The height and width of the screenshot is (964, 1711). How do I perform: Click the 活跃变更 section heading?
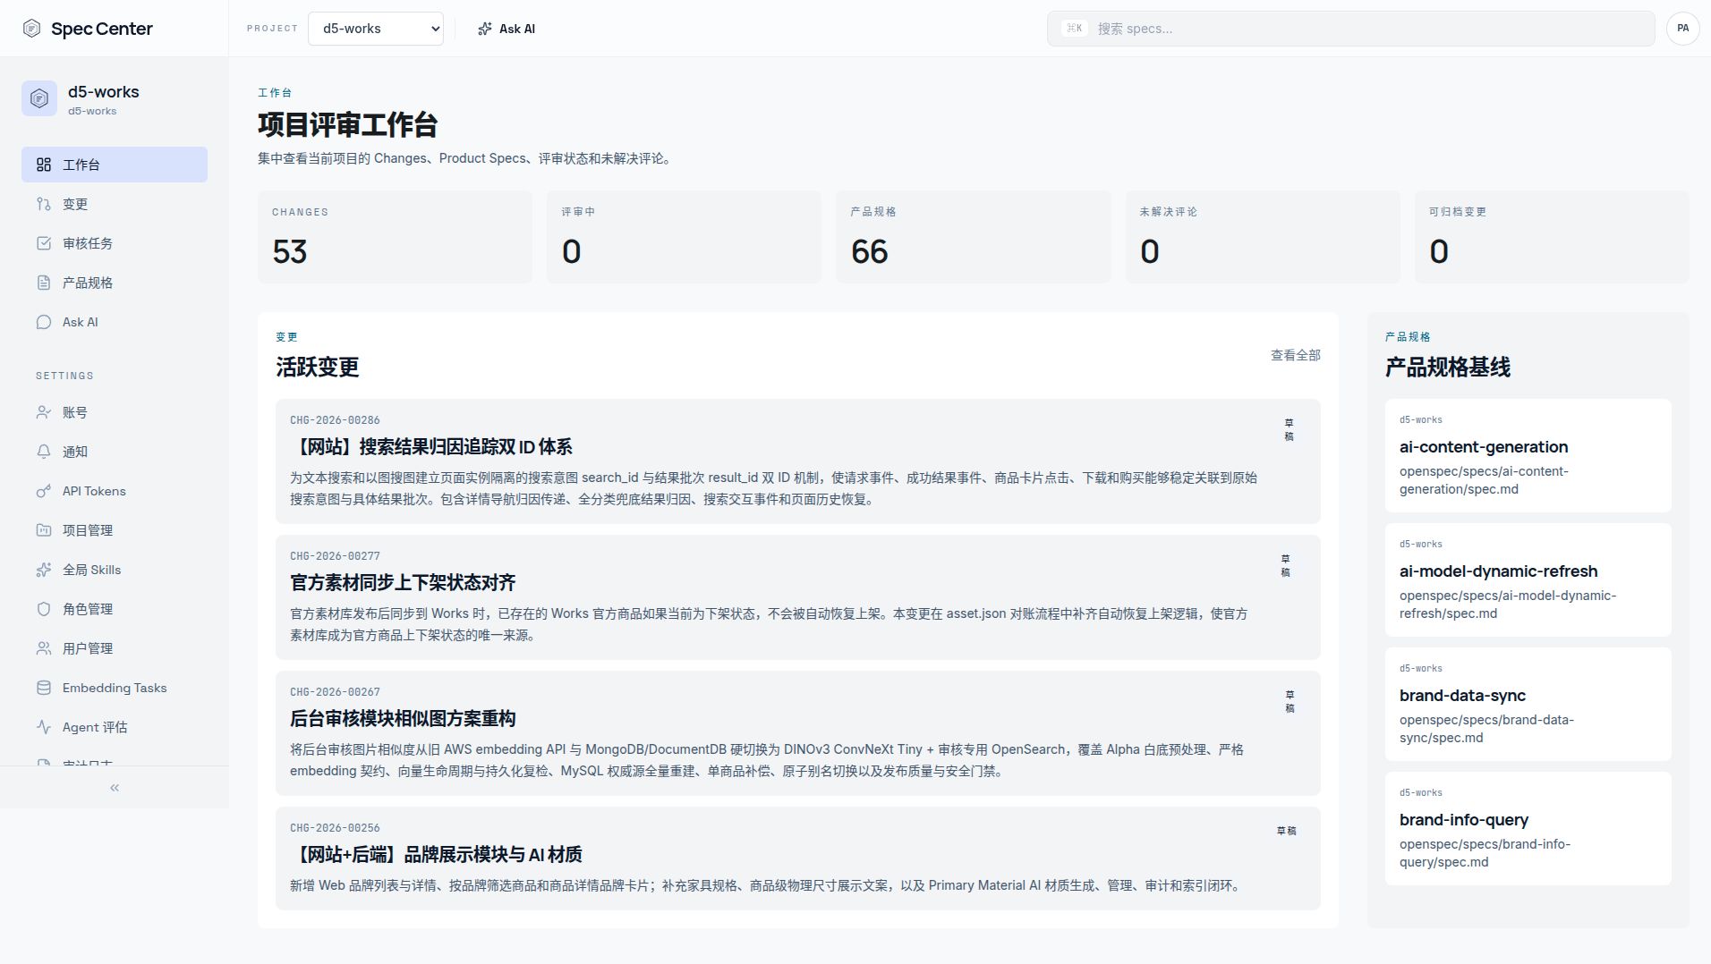coord(317,368)
